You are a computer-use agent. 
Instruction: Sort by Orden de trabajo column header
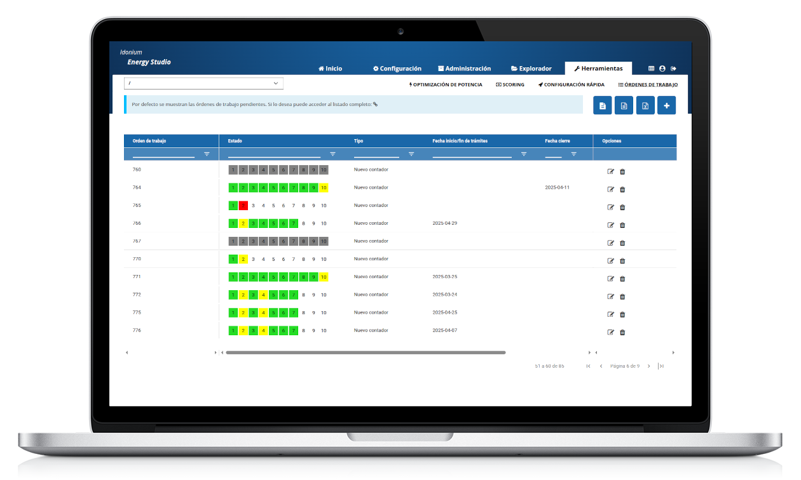tap(149, 141)
